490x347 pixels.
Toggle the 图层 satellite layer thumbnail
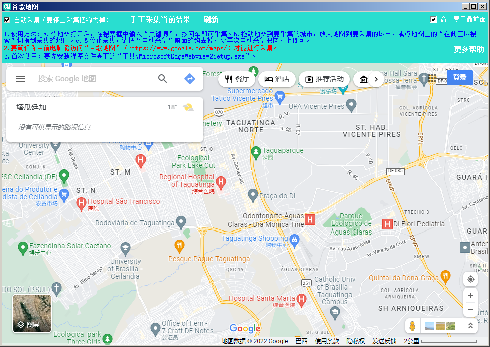(31, 313)
